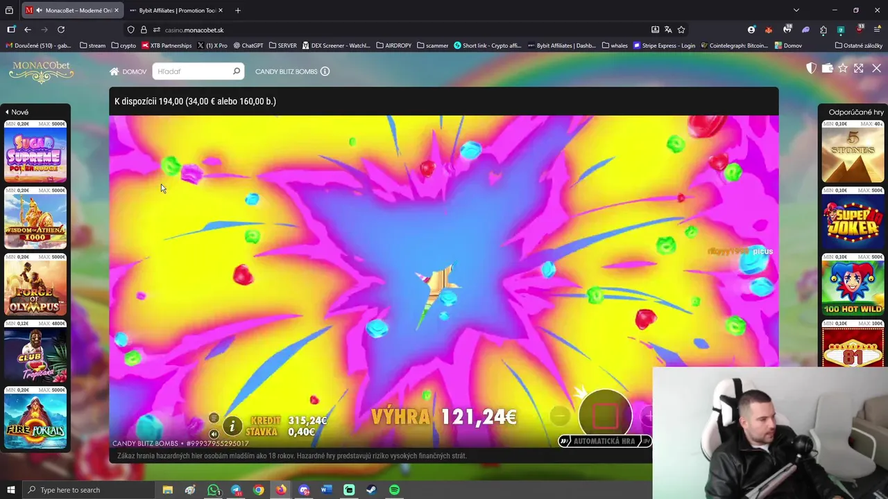Select the MonacoBet browser tab
This screenshot has width=888, height=499.
point(72,10)
